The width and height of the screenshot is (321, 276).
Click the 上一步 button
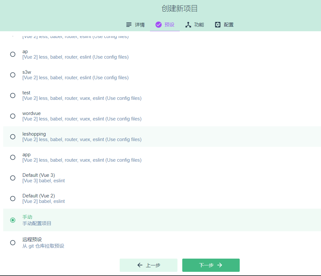pos(148,265)
